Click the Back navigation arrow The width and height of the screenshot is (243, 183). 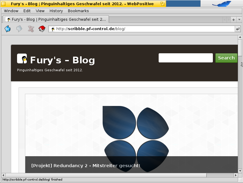click(8, 29)
